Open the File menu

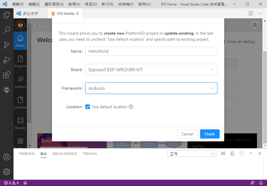pos(18,4)
